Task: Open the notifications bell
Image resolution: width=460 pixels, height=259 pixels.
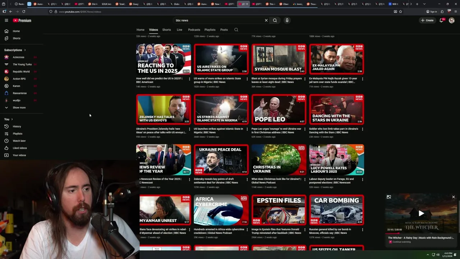Action: [x=441, y=21]
